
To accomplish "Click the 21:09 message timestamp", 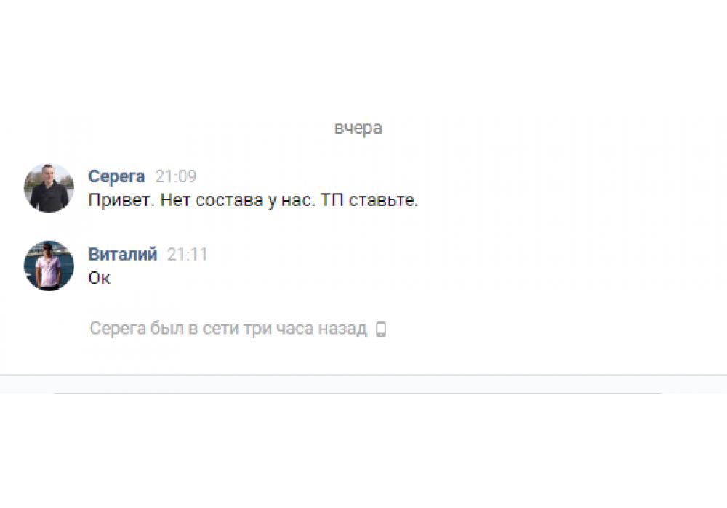I will coord(176,176).
